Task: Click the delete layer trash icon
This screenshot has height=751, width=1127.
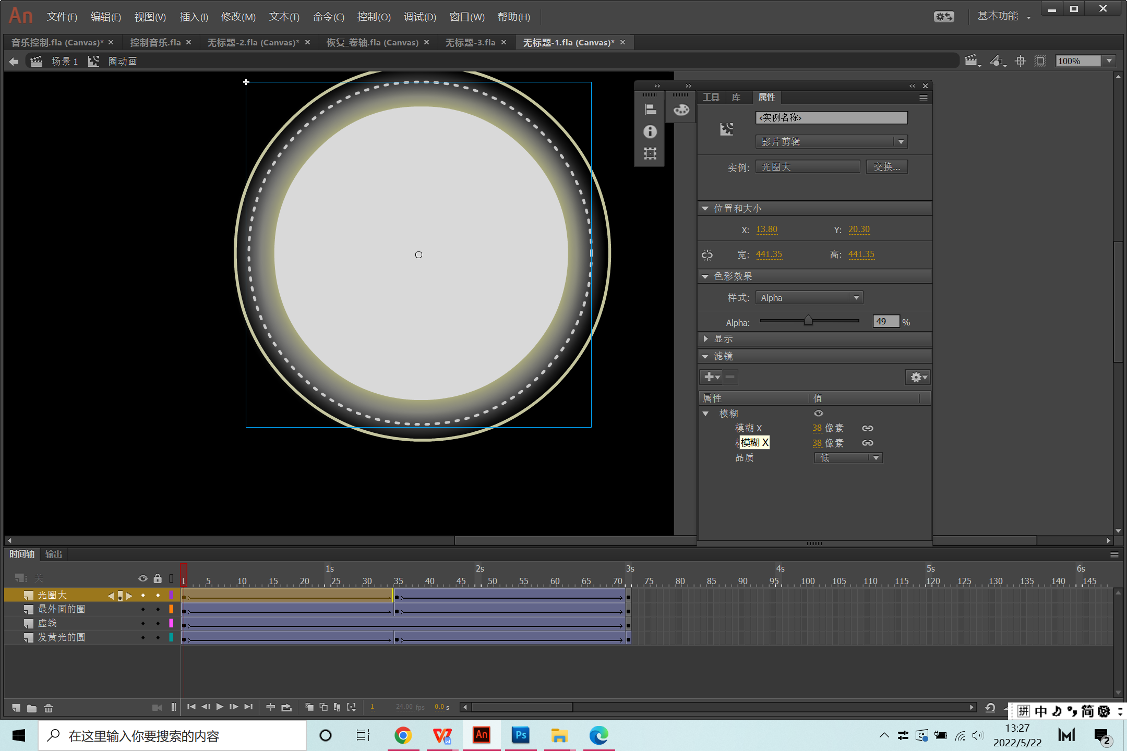Action: [x=49, y=708]
